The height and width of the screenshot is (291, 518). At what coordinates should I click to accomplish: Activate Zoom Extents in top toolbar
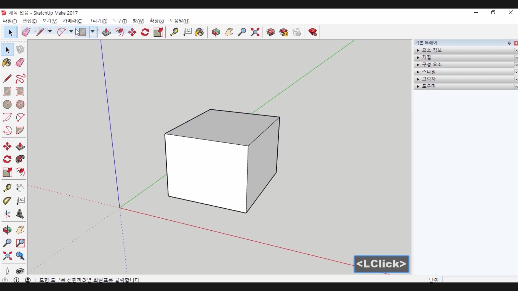click(x=255, y=32)
